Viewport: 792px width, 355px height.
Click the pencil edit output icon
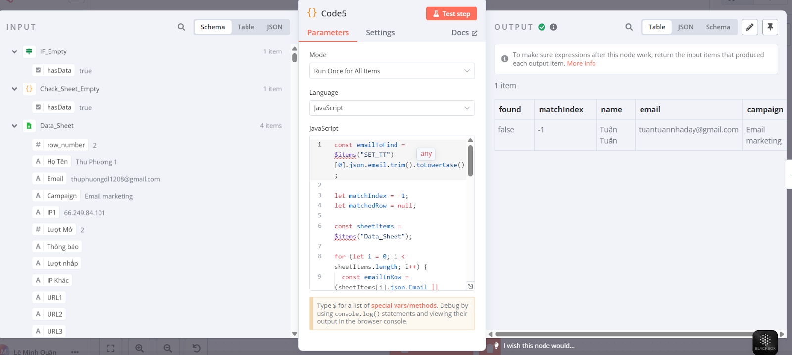coord(750,27)
